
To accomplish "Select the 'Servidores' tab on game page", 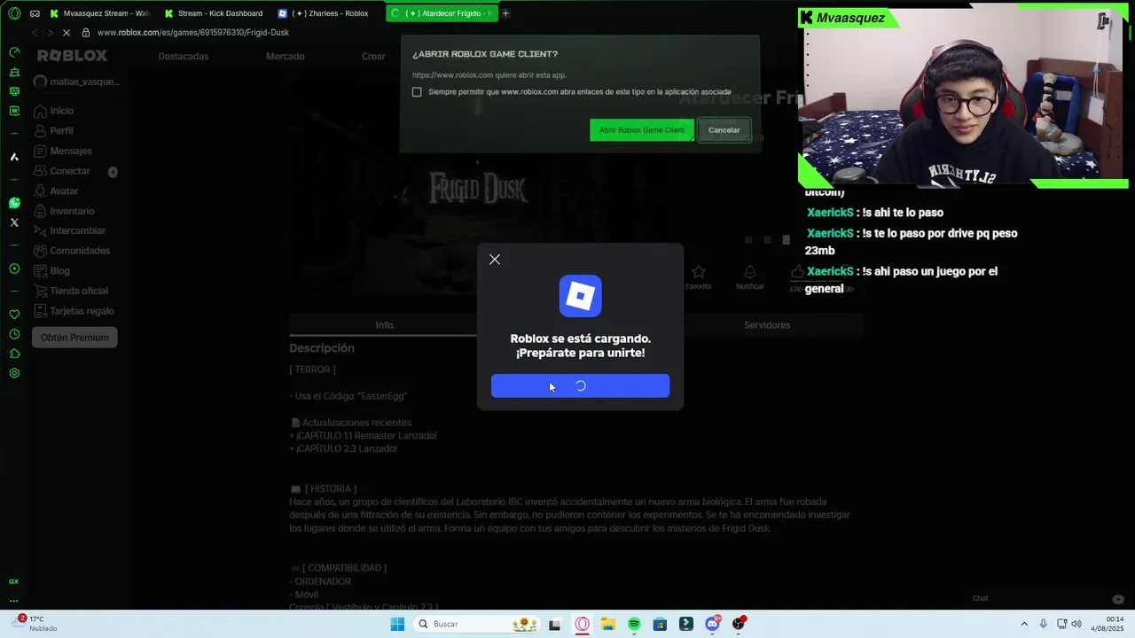I will pyautogui.click(x=767, y=325).
